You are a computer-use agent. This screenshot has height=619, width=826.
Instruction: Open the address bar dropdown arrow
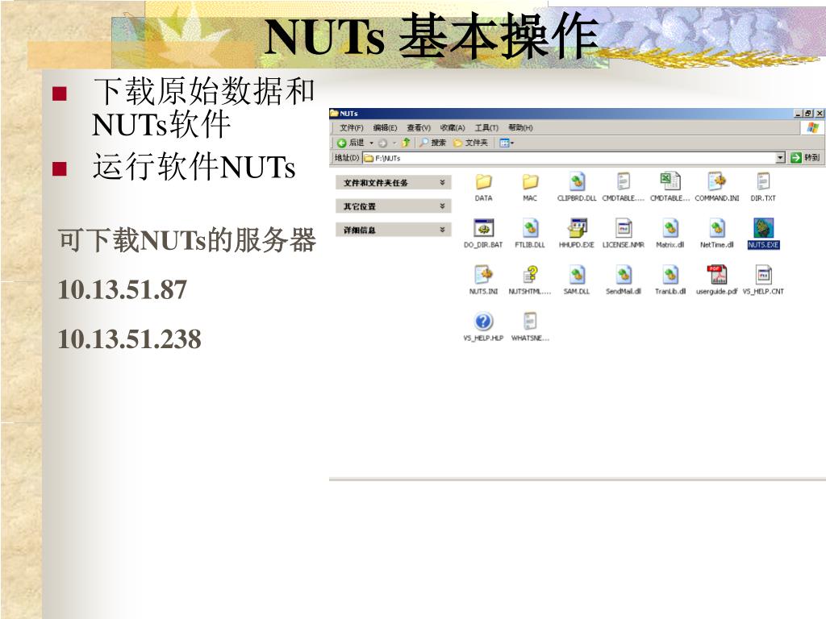780,157
